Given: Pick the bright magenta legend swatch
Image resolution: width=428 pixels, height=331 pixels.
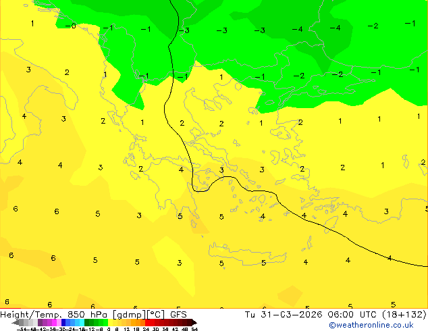Looking at the screenshot, I should (x=54, y=322).
